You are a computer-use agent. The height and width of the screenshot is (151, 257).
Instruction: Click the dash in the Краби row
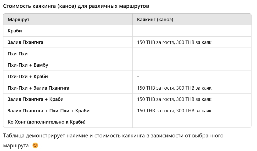pyautogui.click(x=138, y=31)
